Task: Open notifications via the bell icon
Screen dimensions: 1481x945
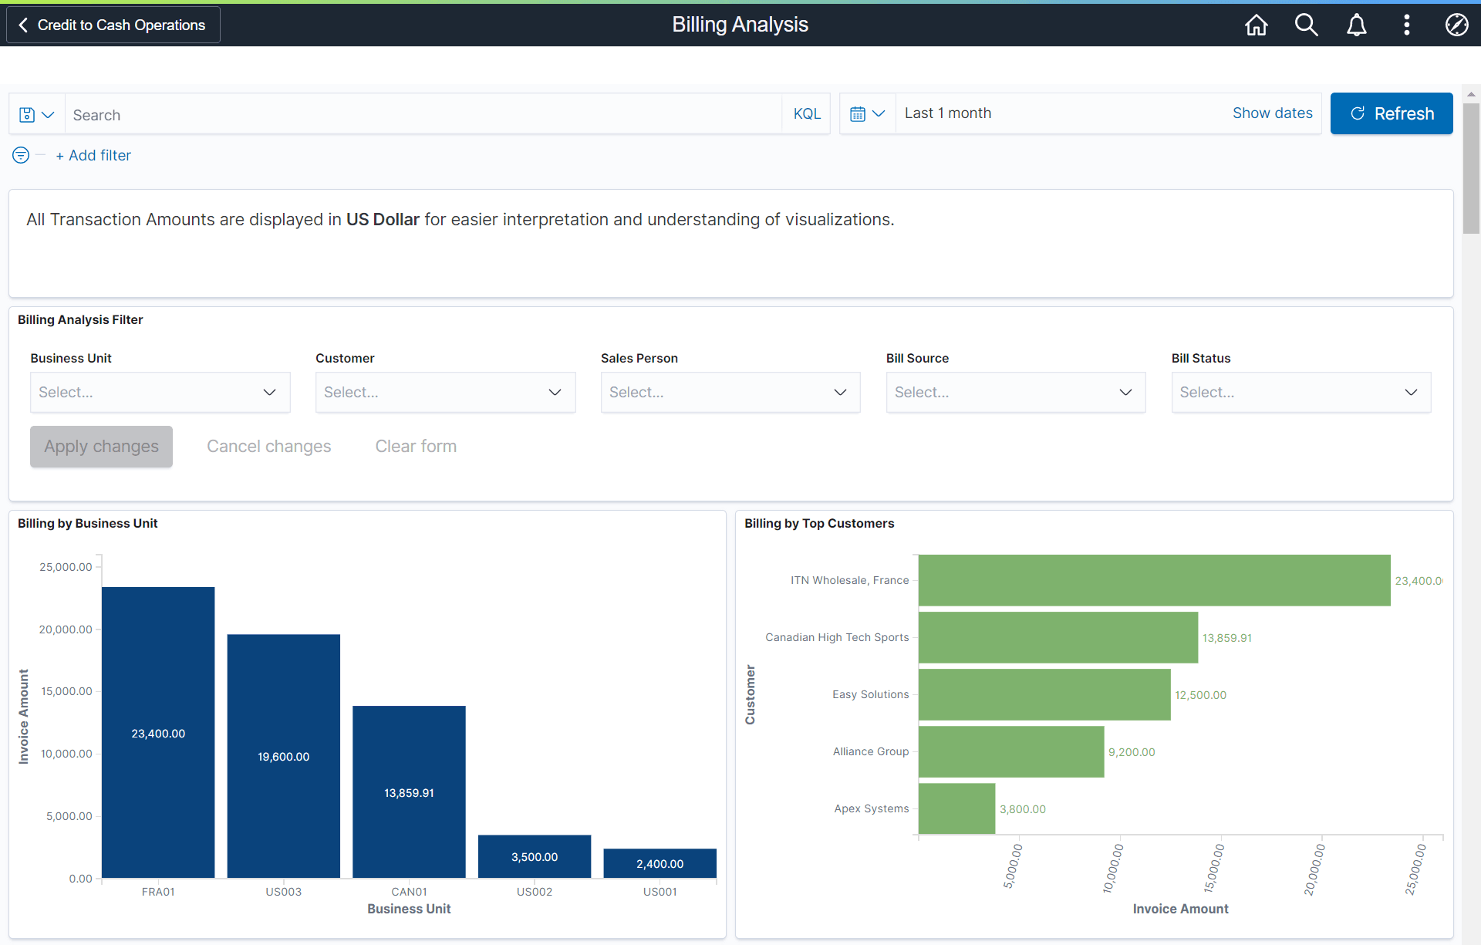Action: tap(1356, 25)
